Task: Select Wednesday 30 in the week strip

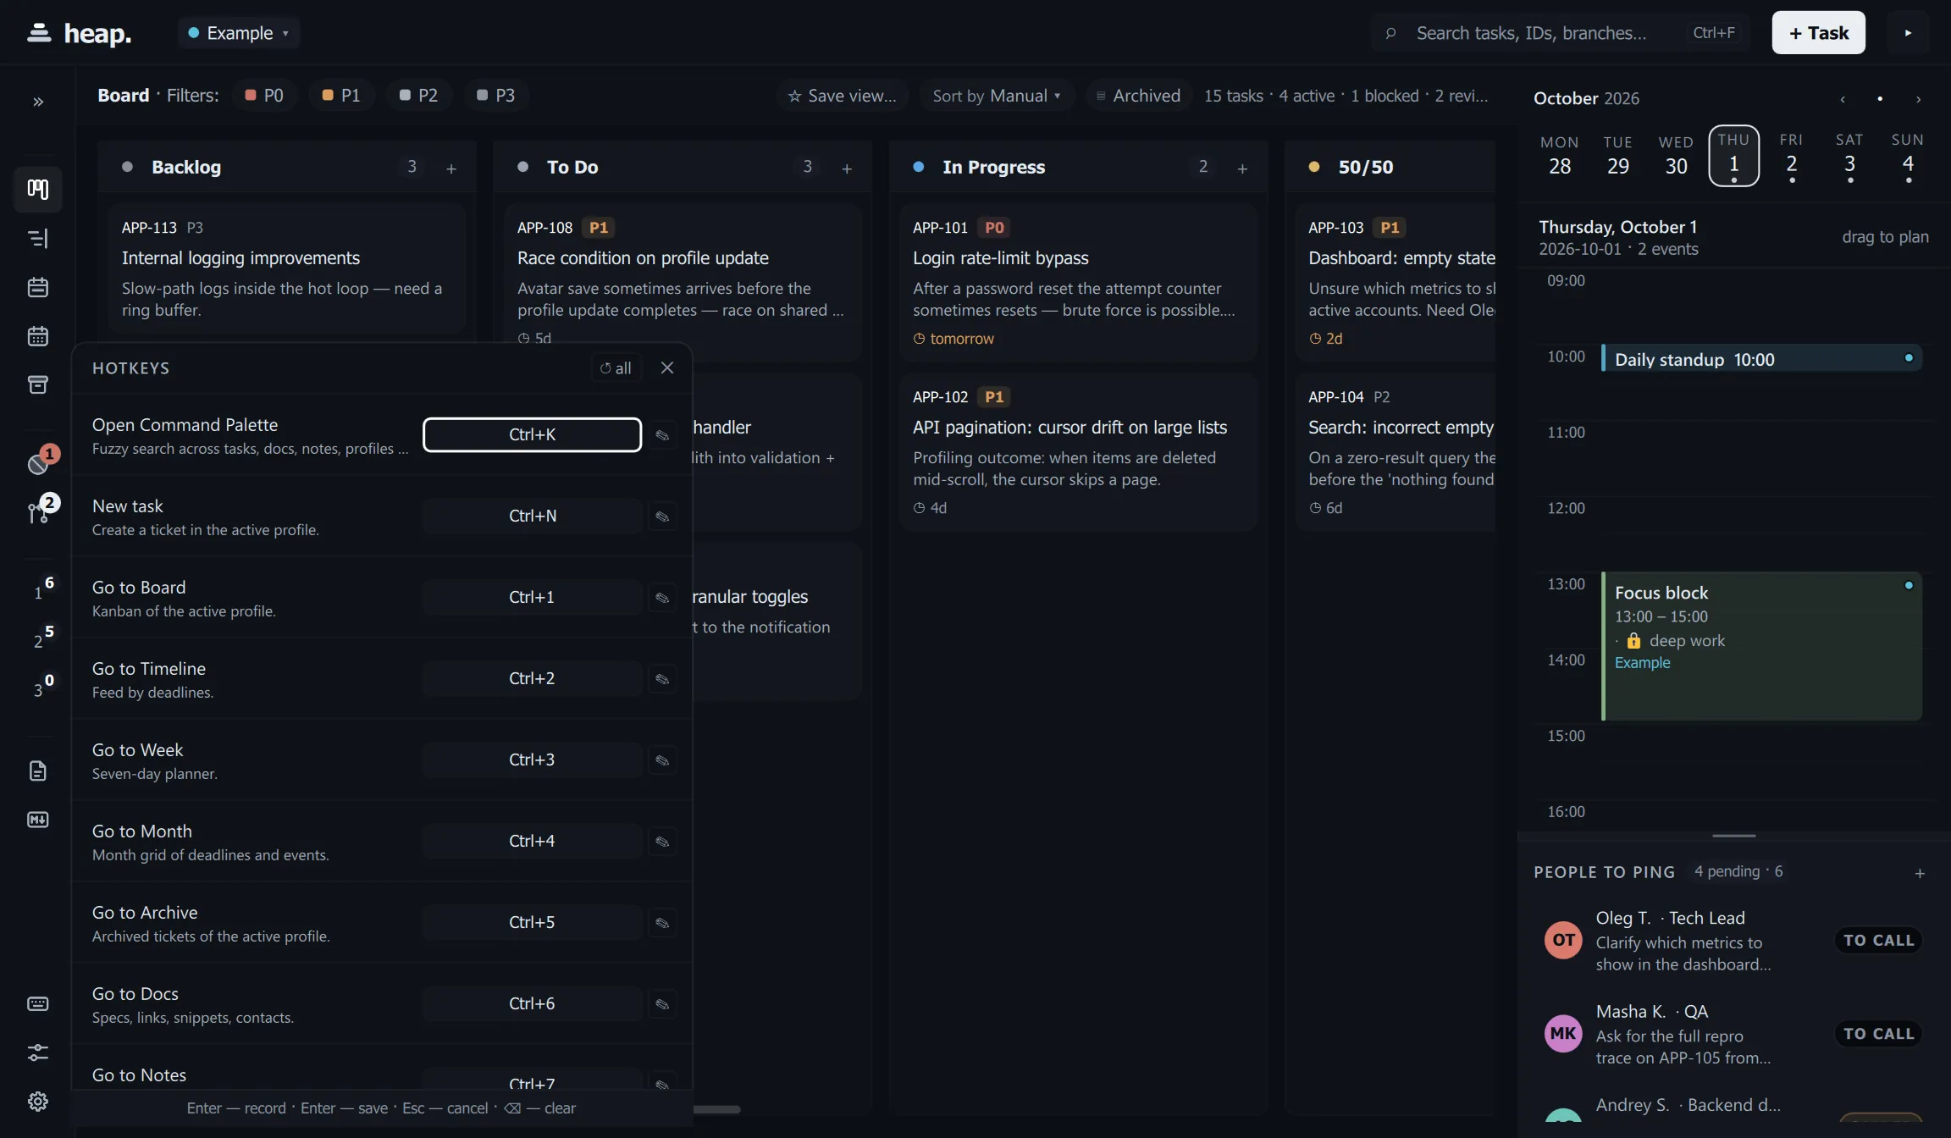Action: [1676, 157]
